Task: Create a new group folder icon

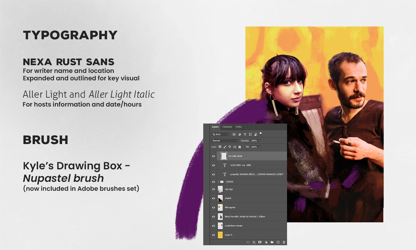Action: click(272, 242)
